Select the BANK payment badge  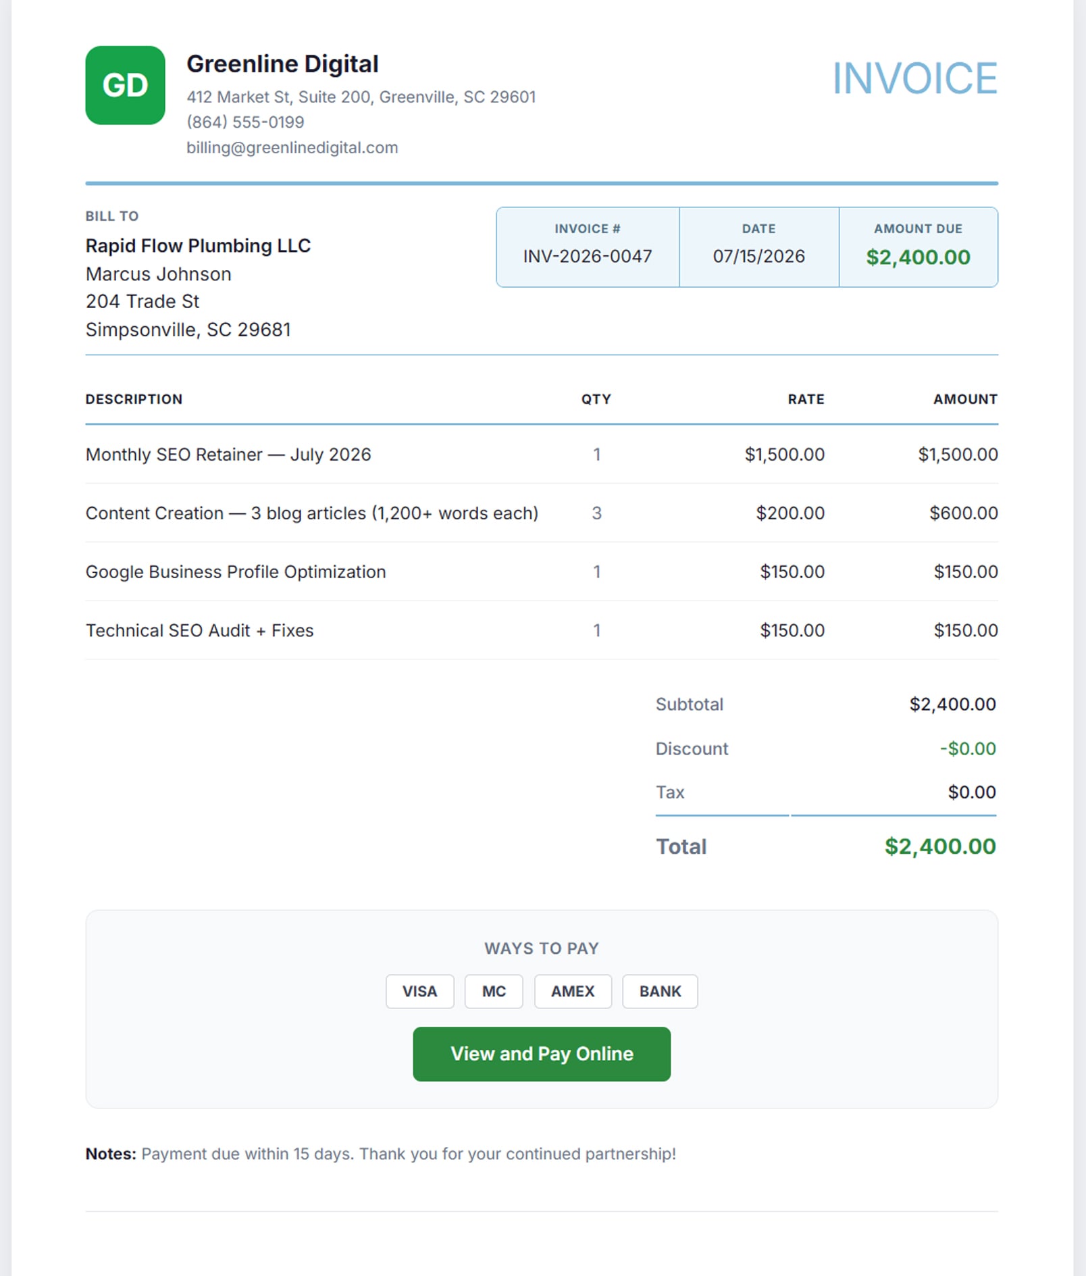click(660, 991)
